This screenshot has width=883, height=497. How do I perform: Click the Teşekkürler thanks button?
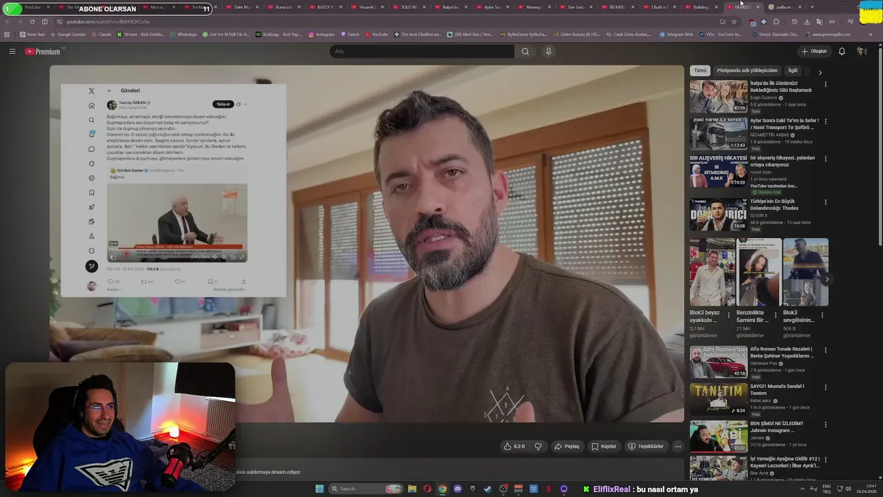coord(646,447)
